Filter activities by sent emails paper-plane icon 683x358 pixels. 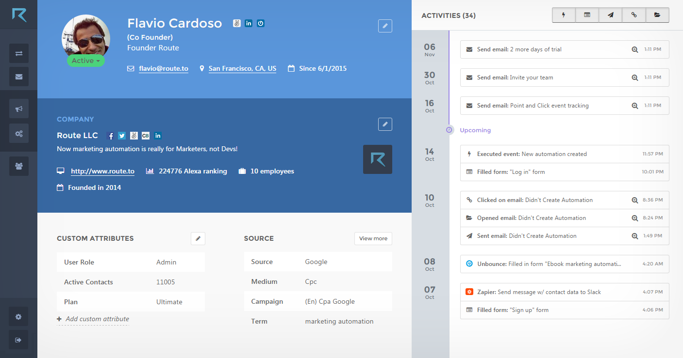(x=611, y=15)
